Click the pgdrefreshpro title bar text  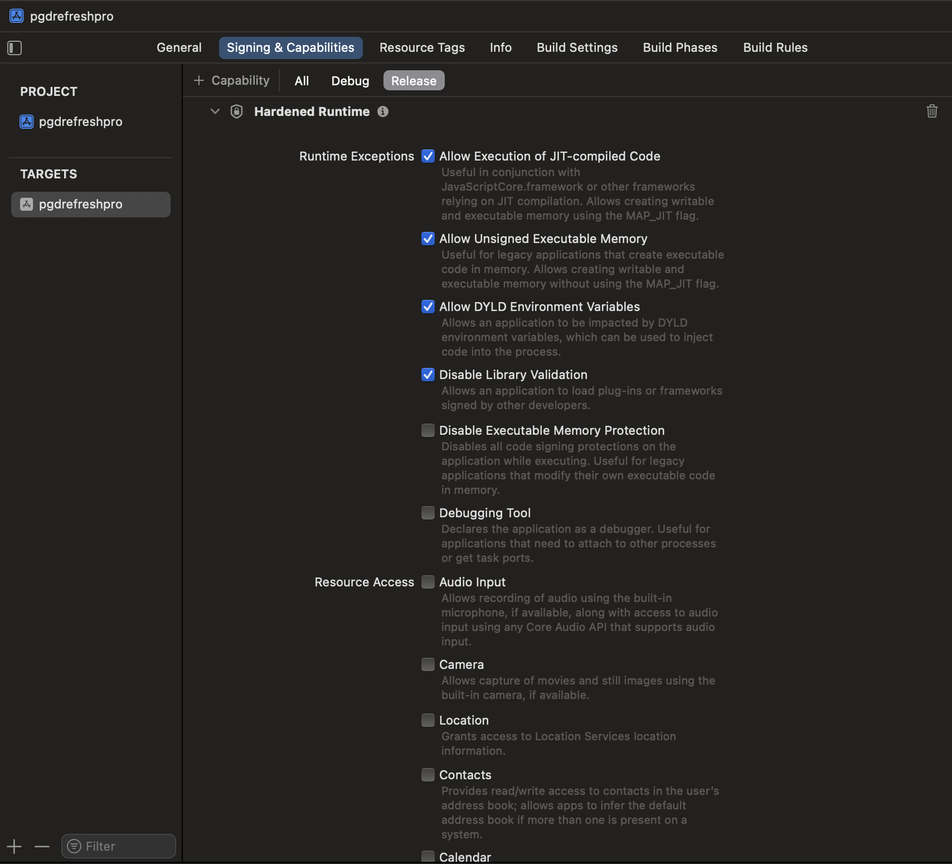72,16
